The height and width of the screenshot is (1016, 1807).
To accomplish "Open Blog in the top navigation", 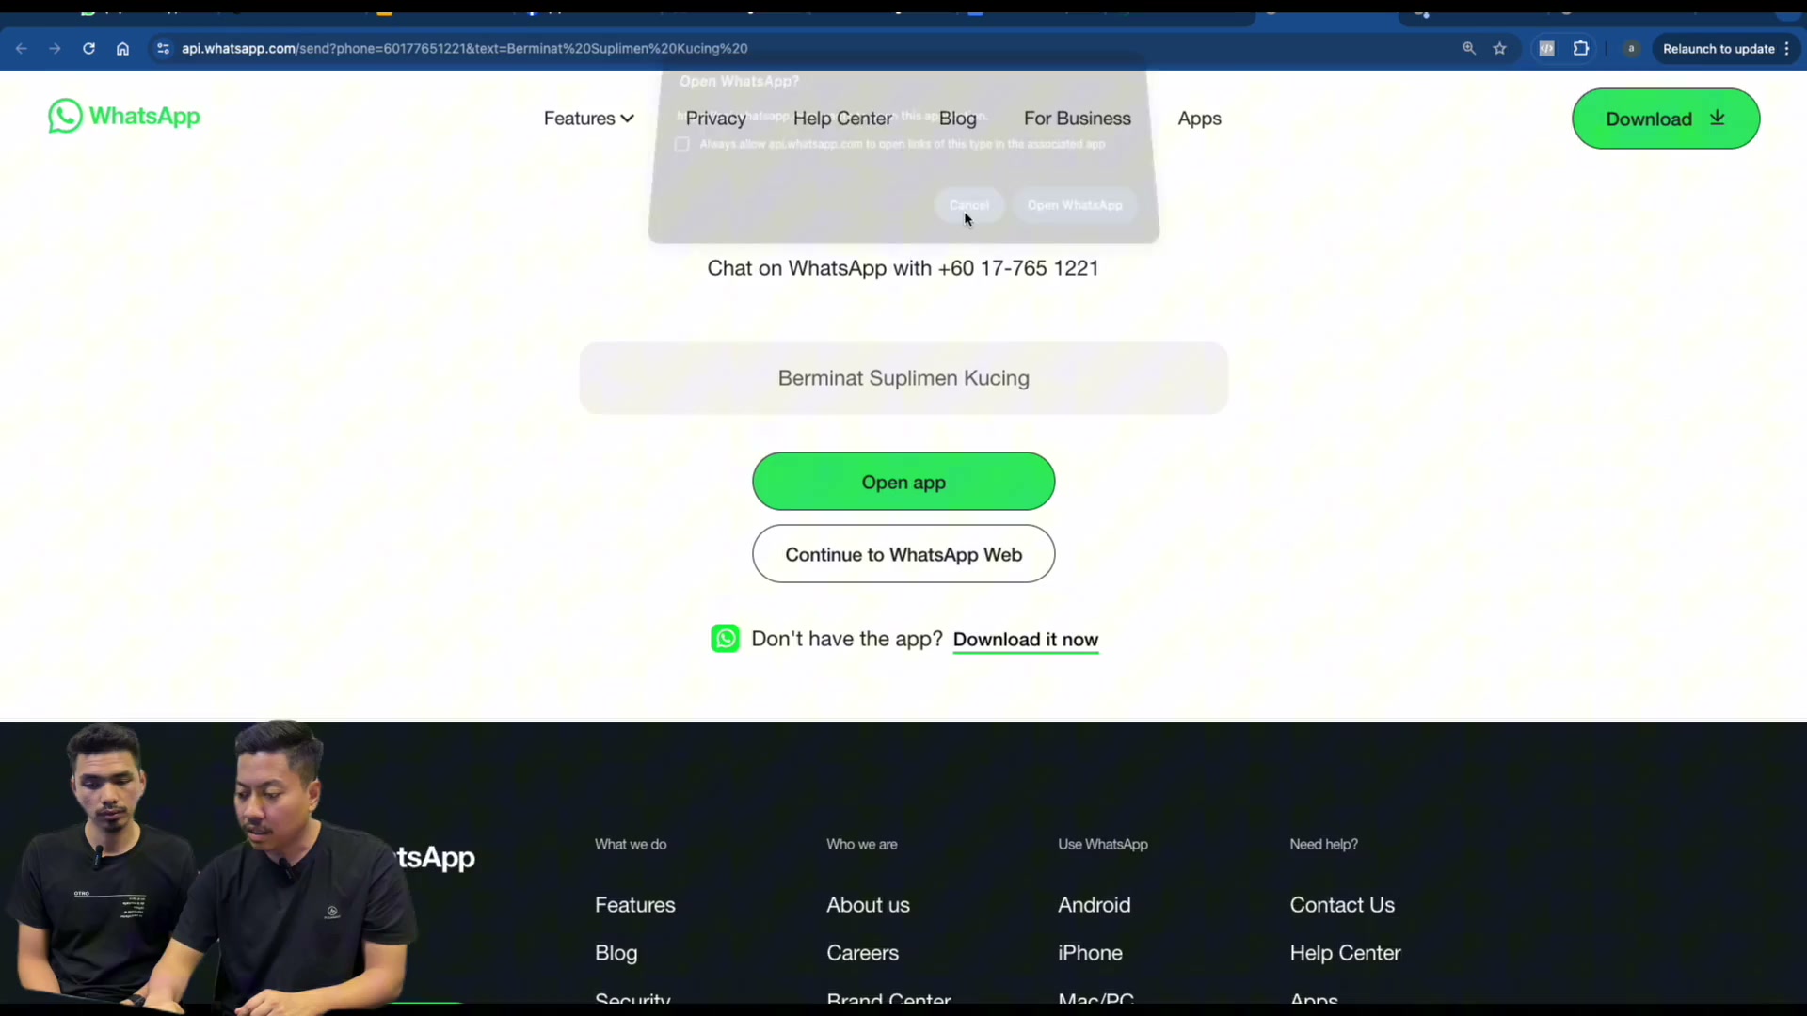I will 957,119.
